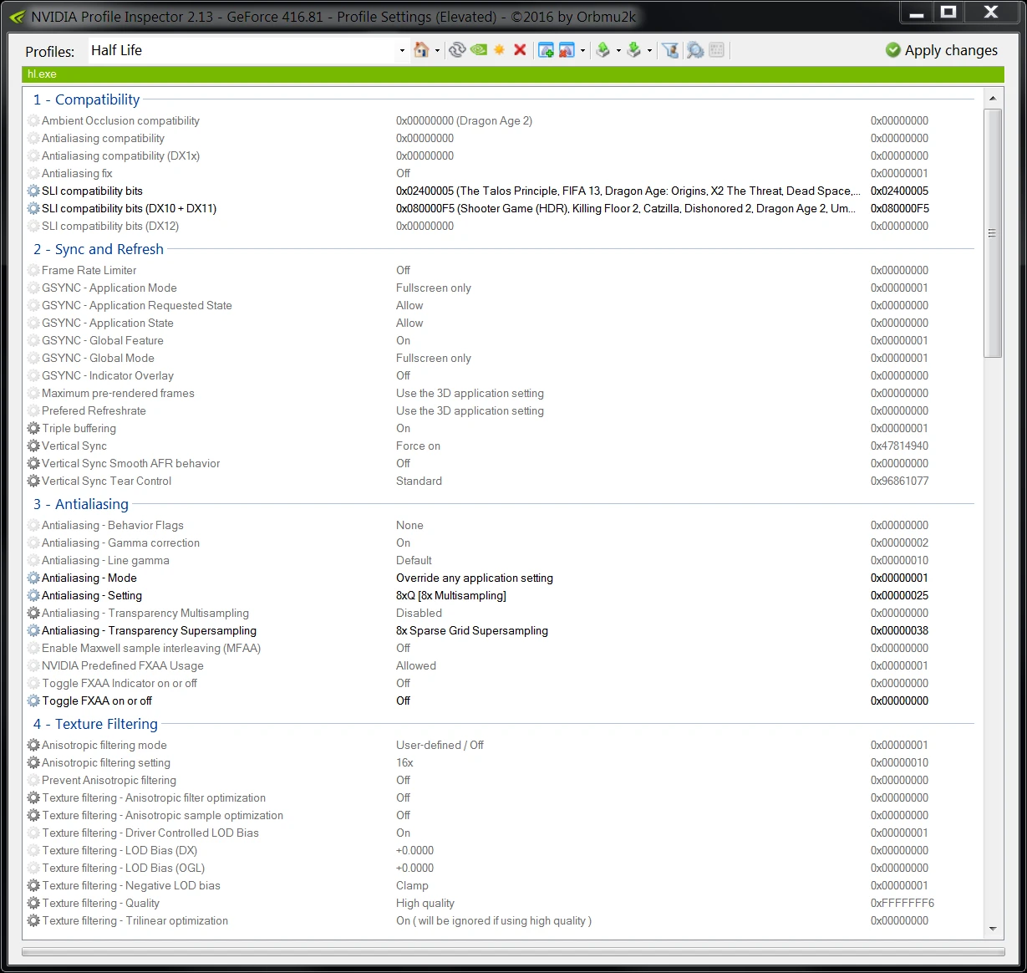Click gear icon beside Texture filtering - Trilinear optimization
1027x973 pixels.
[33, 920]
